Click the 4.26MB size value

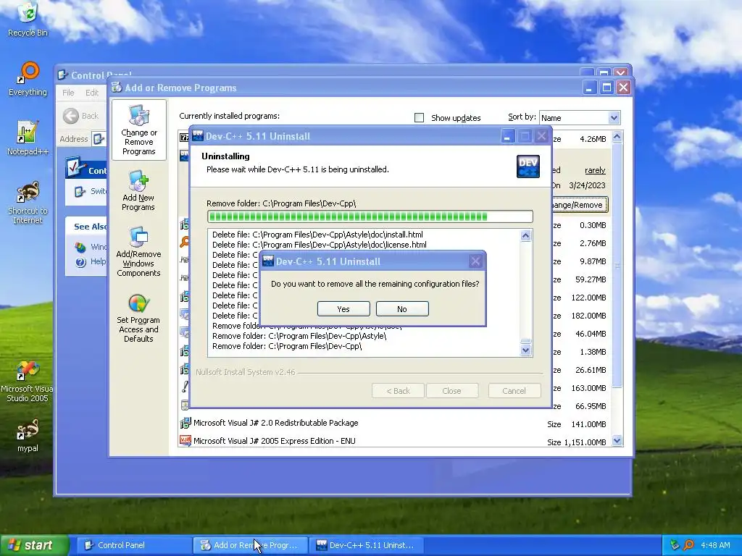(593, 139)
